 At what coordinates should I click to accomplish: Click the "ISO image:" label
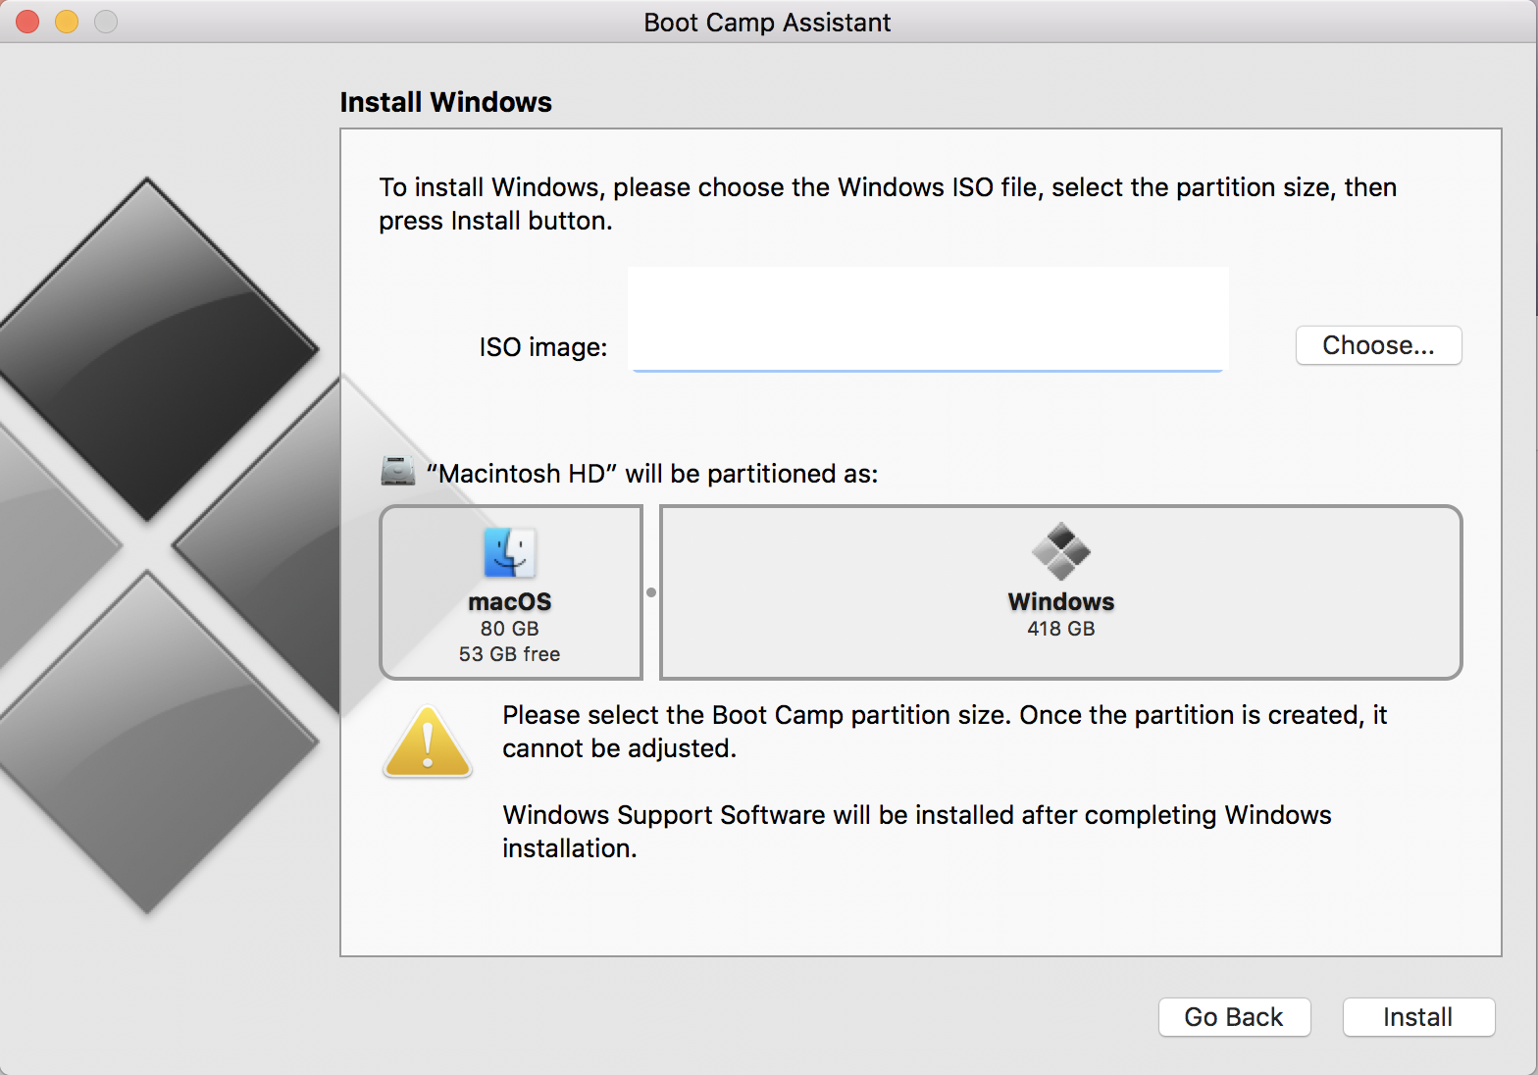(x=543, y=347)
